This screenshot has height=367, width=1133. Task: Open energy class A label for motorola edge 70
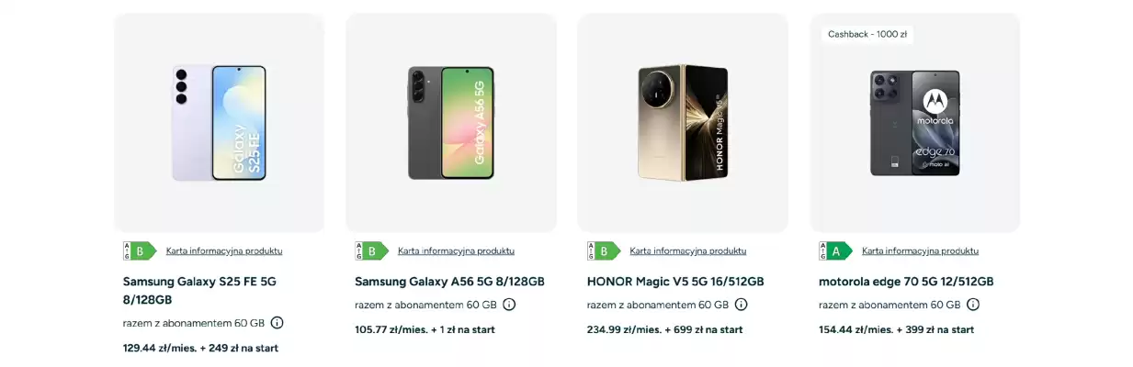[x=835, y=251]
